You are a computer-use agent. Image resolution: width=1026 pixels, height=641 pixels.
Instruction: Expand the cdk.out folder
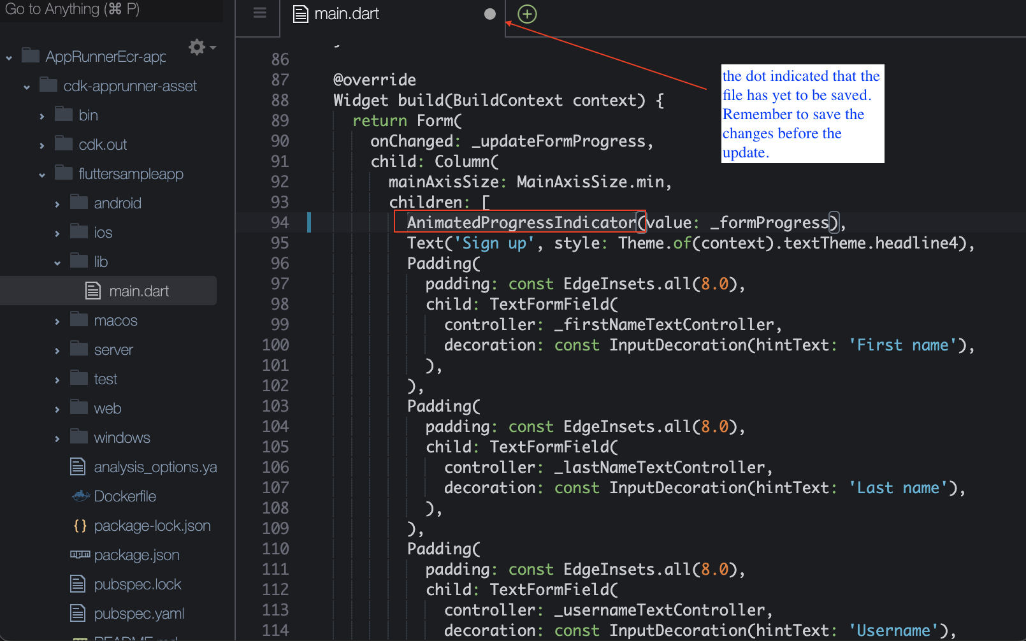[x=42, y=146]
